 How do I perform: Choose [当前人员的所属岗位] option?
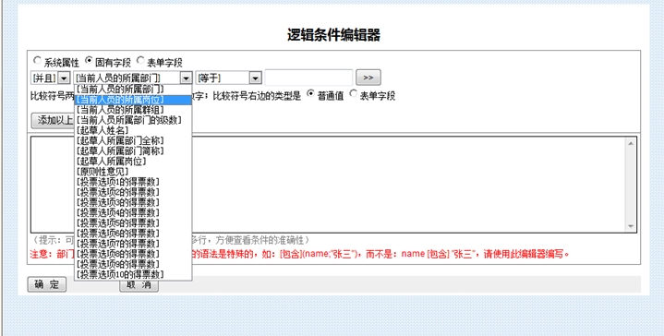click(x=133, y=100)
